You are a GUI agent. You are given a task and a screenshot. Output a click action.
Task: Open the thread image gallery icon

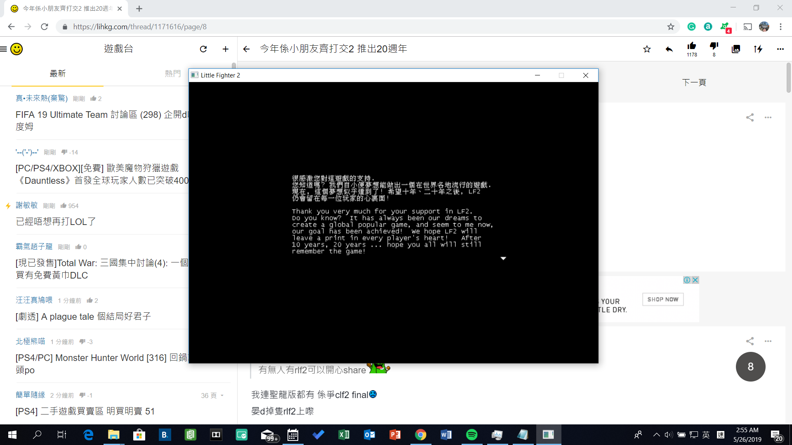pyautogui.click(x=736, y=49)
